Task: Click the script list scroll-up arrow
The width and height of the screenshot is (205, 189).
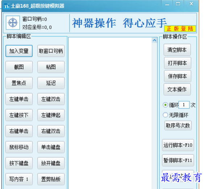Action: [155, 40]
